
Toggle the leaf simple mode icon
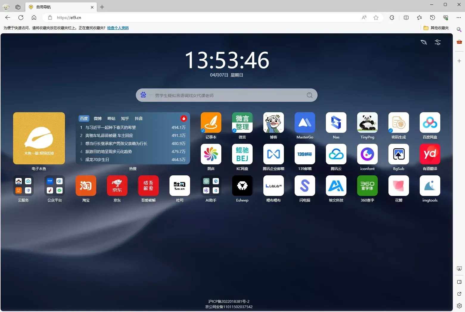pyautogui.click(x=424, y=42)
